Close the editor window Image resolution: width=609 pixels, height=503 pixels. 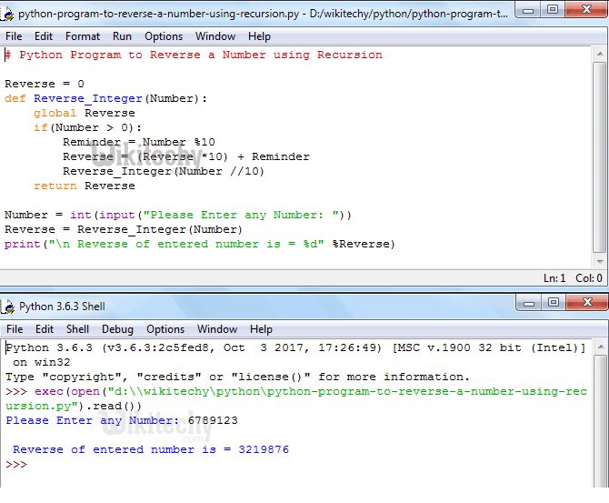(x=586, y=10)
